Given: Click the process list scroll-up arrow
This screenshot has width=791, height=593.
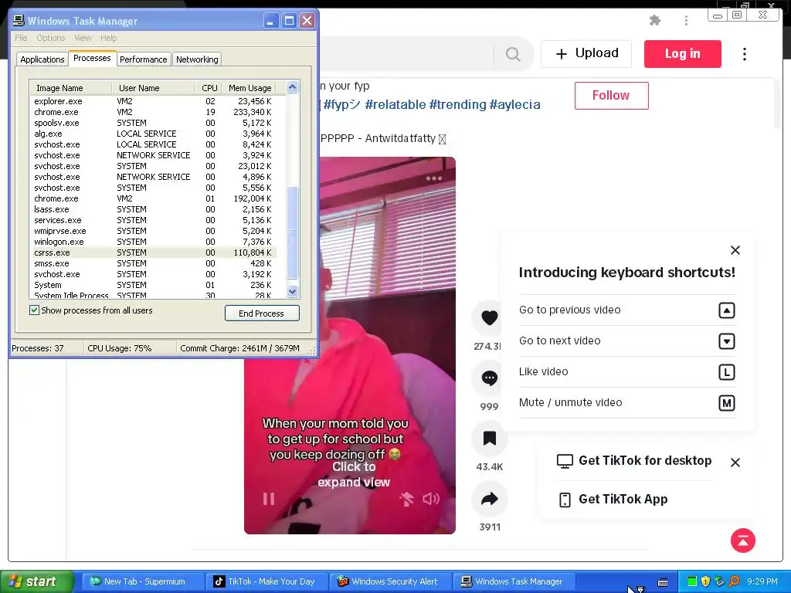Looking at the screenshot, I should (292, 87).
